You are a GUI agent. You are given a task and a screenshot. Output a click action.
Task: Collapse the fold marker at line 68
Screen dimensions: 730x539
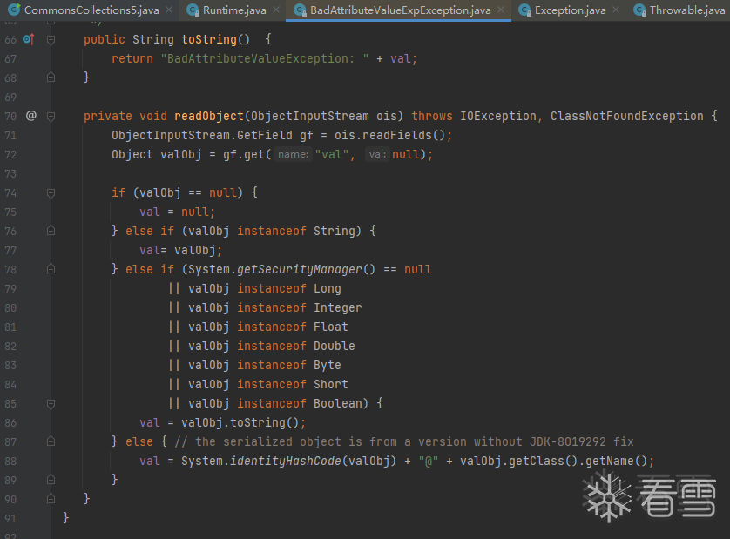tap(51, 77)
